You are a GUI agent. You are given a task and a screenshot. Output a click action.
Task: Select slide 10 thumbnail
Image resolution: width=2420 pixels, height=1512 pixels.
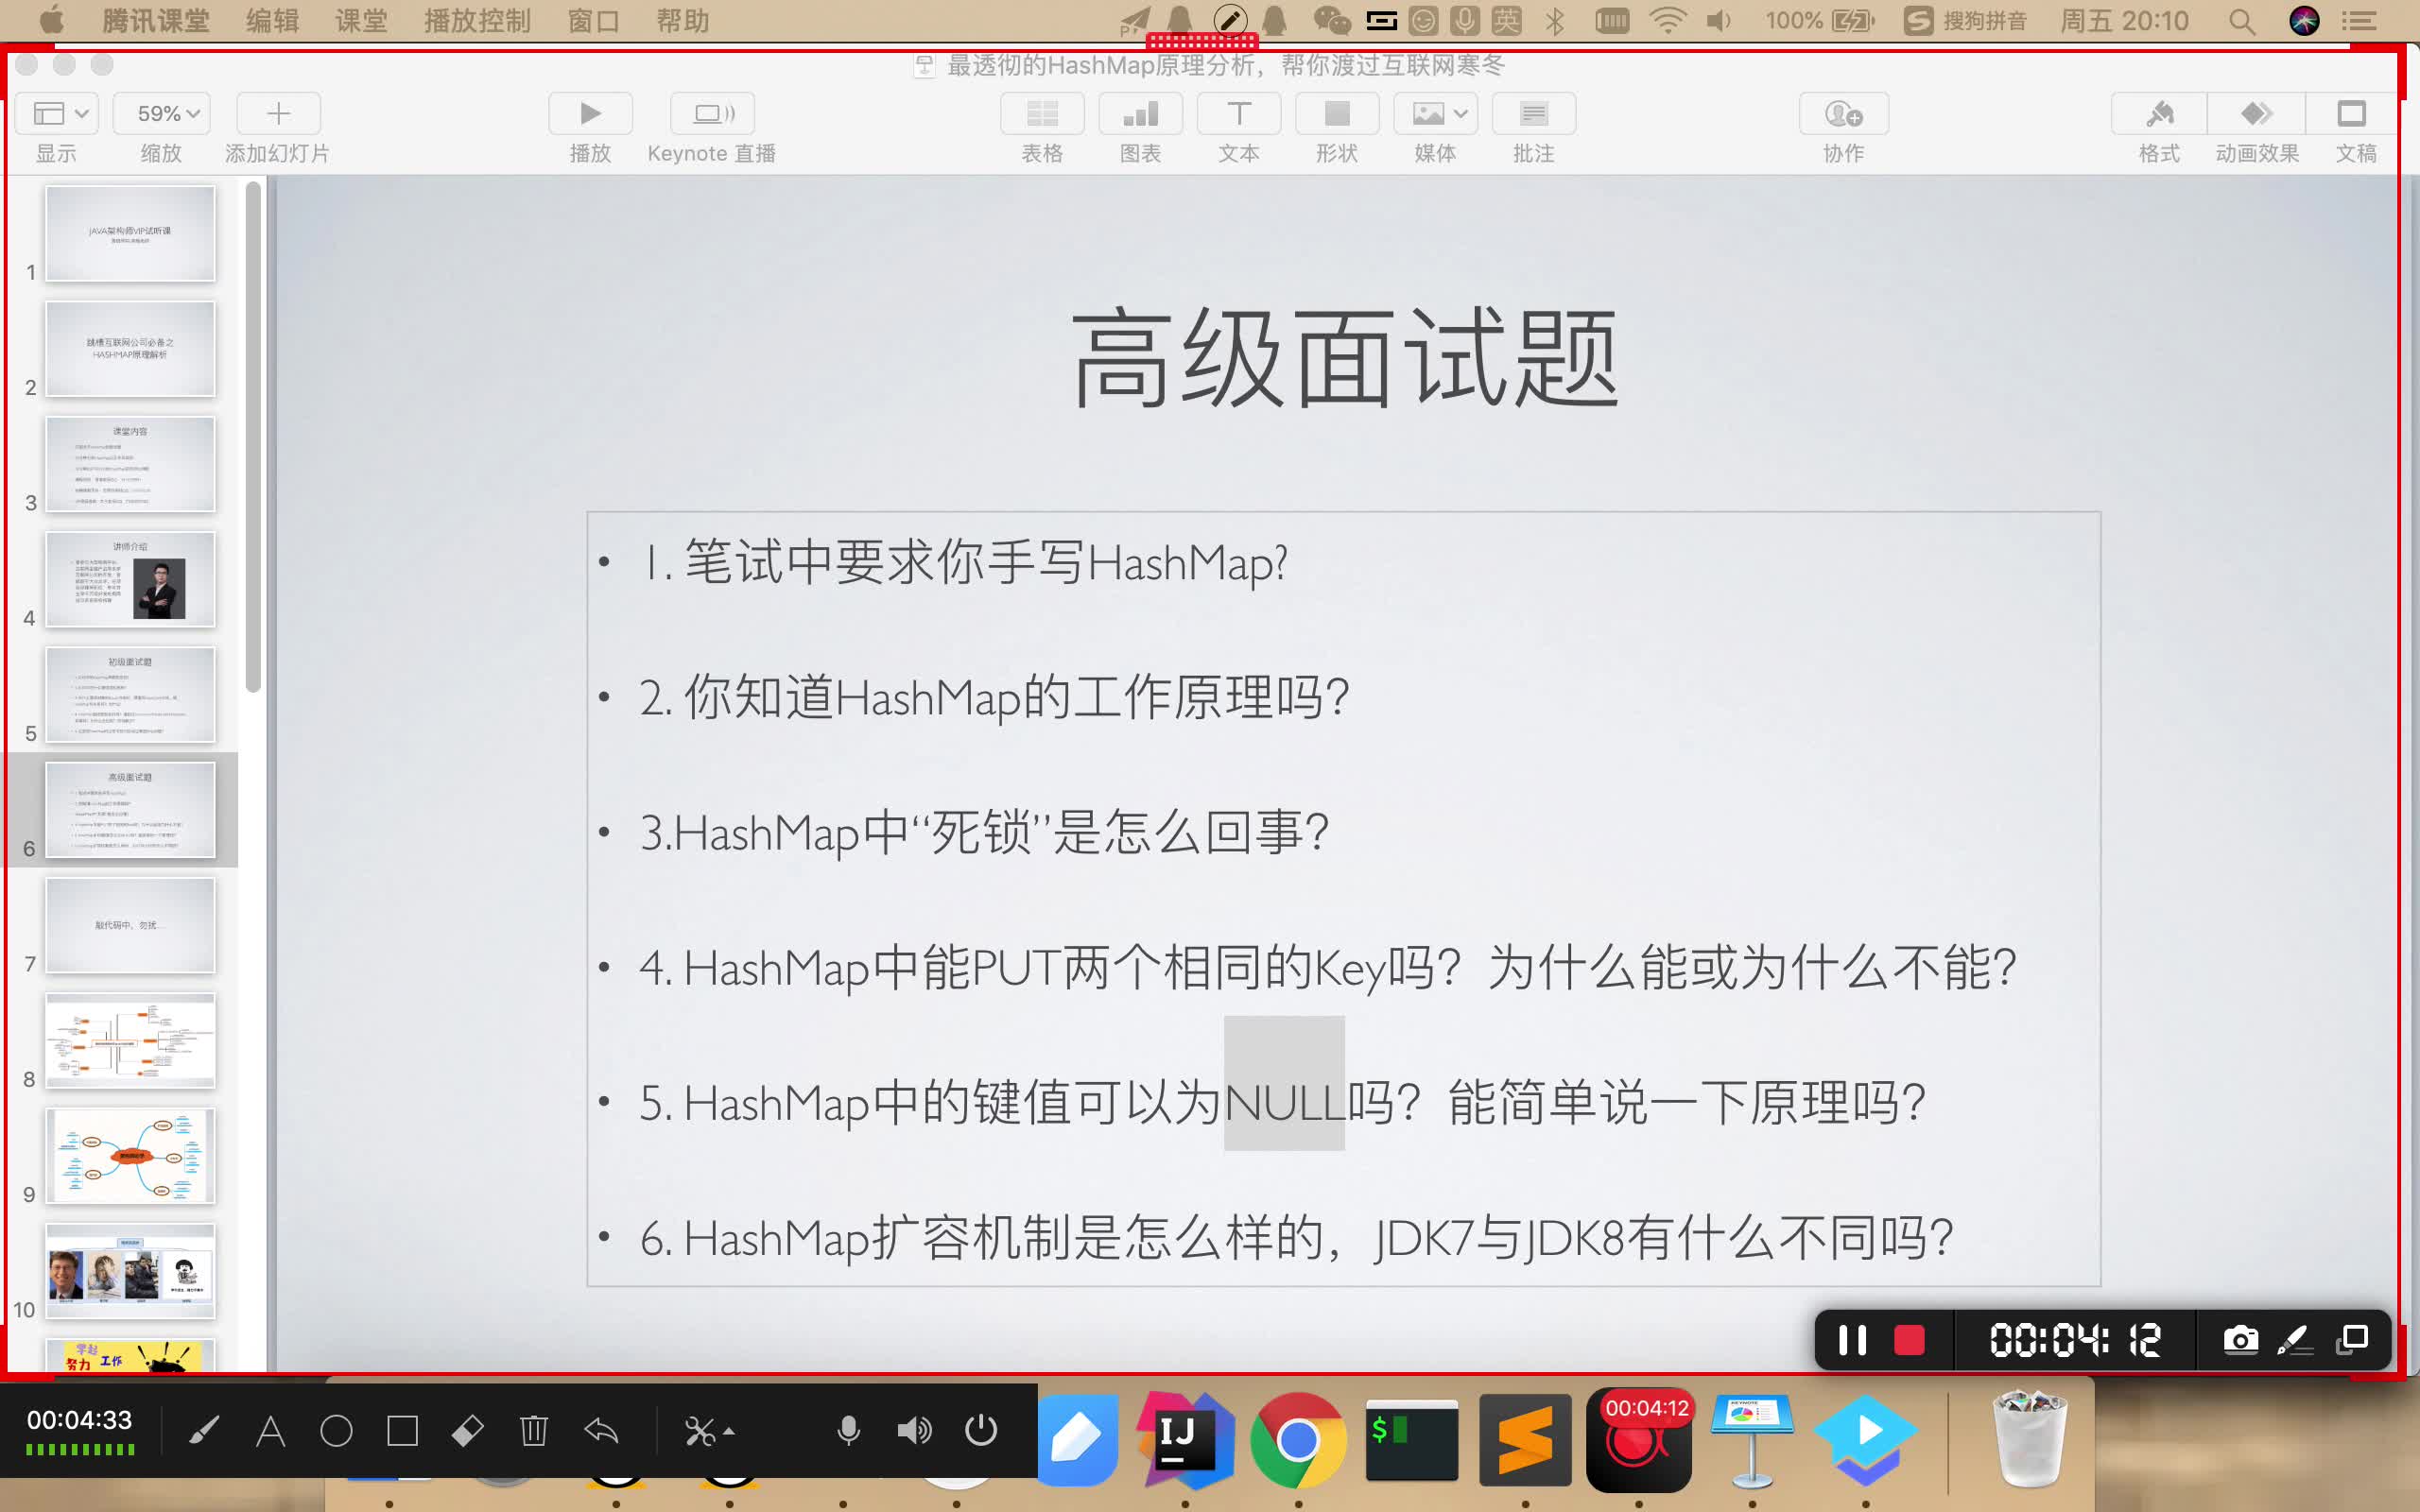(x=130, y=1271)
